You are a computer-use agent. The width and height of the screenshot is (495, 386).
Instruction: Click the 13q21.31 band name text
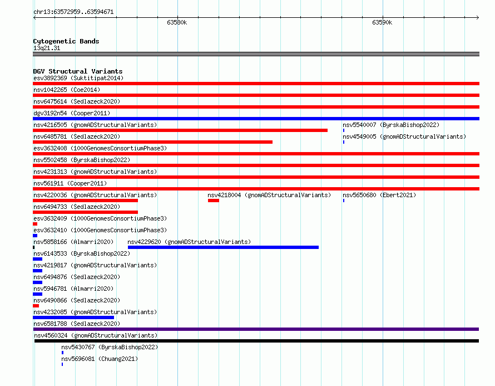point(47,48)
